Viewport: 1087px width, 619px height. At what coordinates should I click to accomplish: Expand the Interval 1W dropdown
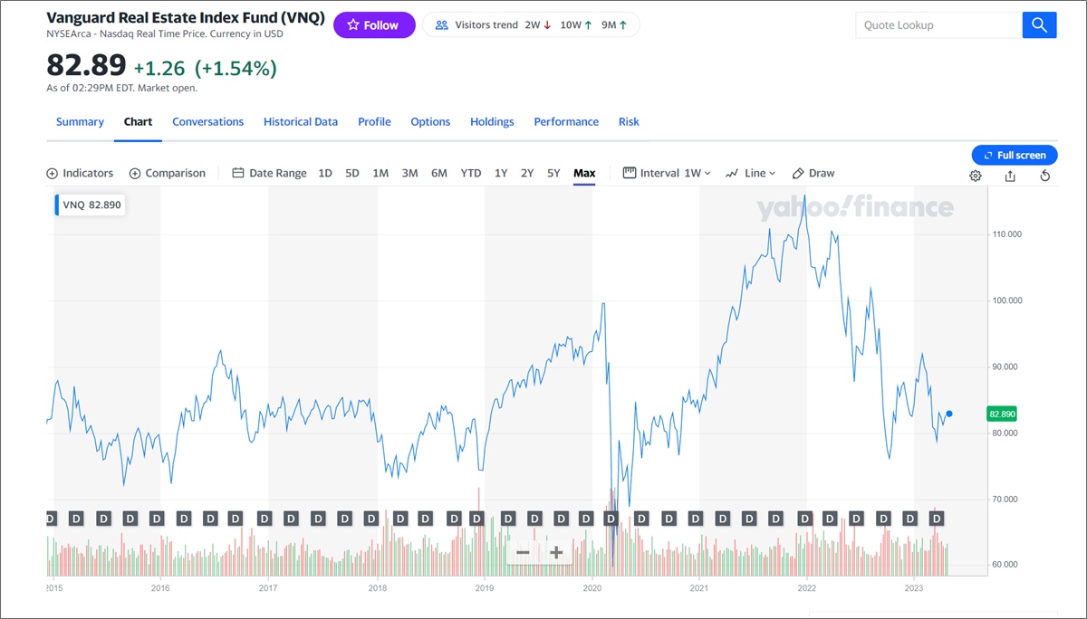point(667,173)
